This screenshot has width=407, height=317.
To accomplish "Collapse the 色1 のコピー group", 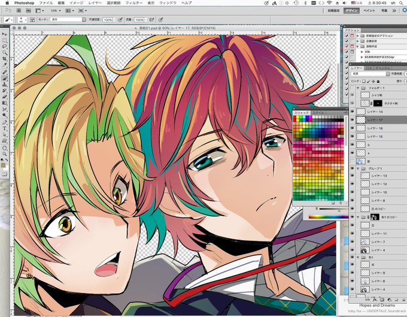I will pos(358,217).
